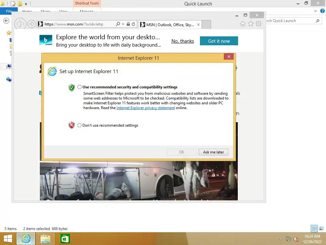The image size is (326, 245).
Task: Click Favorites star in Explorer navigation pane
Action: 9,33
